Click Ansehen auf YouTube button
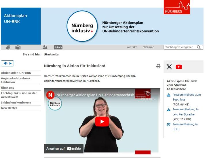 tap(64, 148)
